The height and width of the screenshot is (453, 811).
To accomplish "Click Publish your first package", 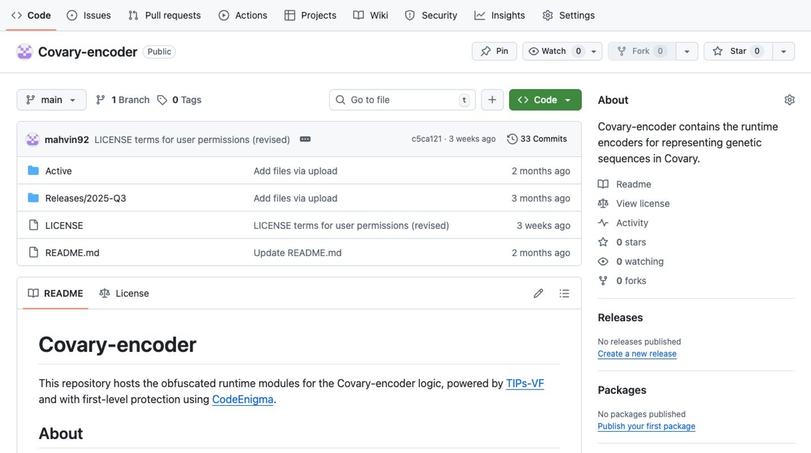I will click(x=647, y=427).
